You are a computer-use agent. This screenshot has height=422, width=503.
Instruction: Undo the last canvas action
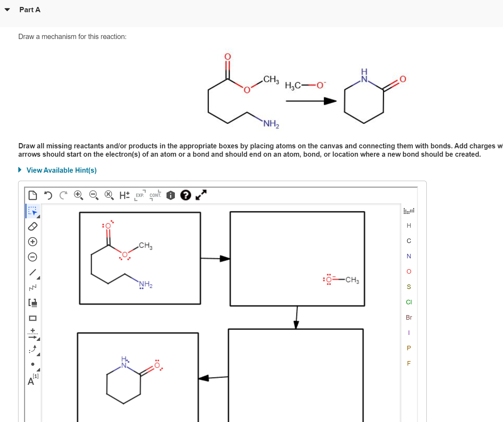click(x=48, y=195)
